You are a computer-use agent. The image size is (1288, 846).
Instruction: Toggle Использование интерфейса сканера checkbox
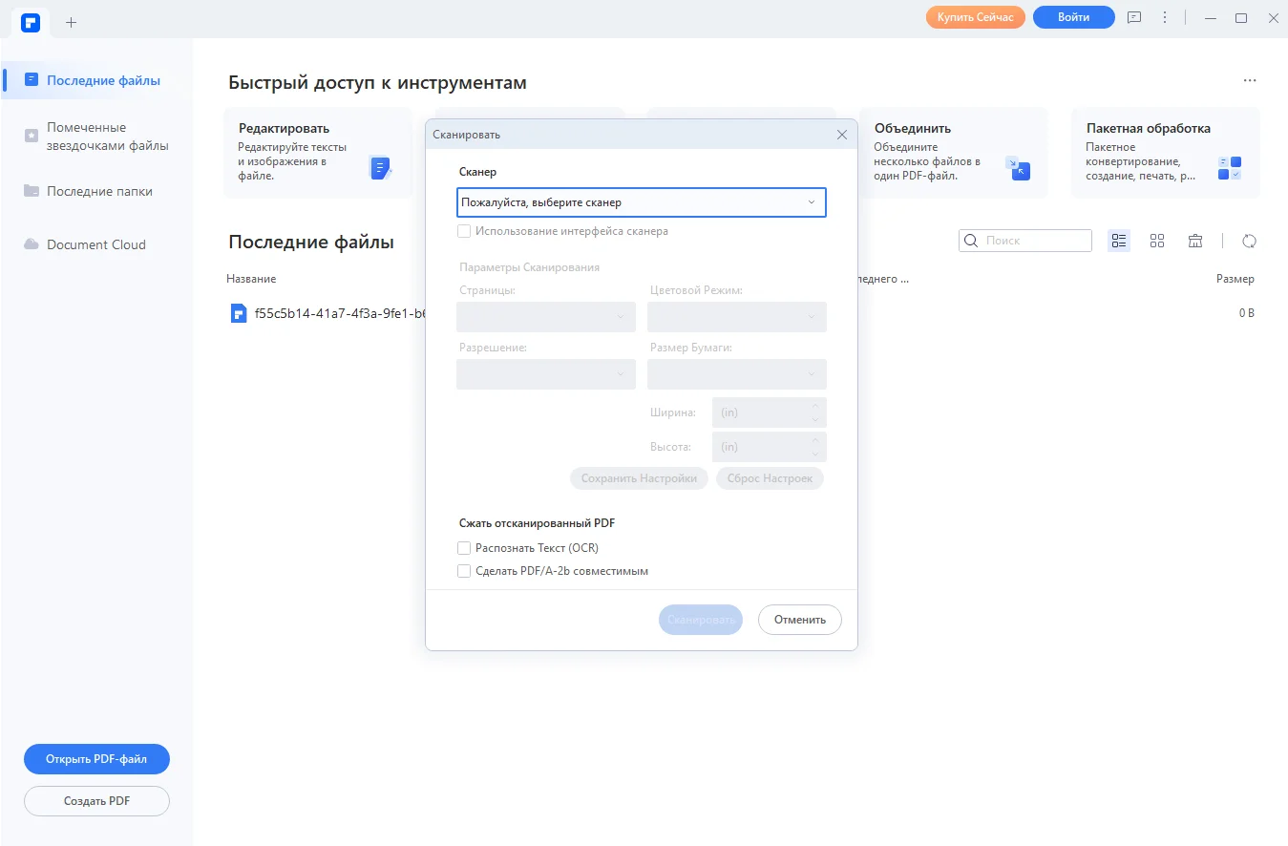(464, 231)
